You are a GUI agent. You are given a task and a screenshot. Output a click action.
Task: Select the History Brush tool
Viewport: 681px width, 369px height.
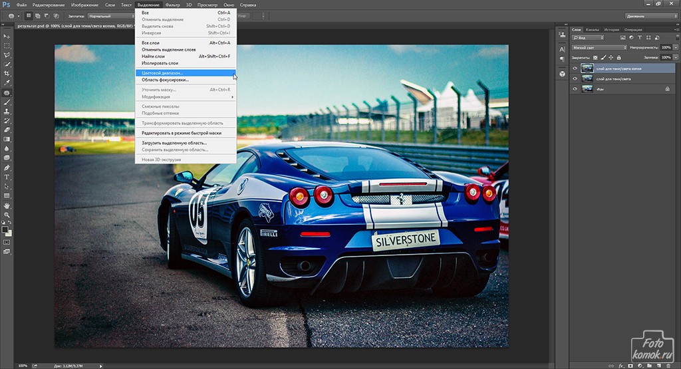pos(7,121)
